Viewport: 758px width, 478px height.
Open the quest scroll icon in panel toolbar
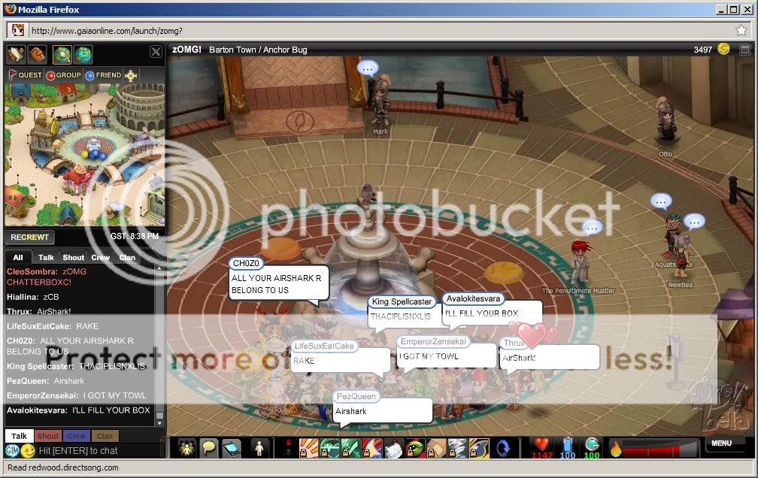coord(17,54)
